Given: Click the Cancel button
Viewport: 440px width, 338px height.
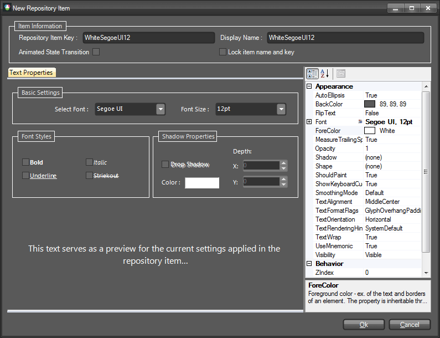Looking at the screenshot, I should pyautogui.click(x=410, y=325).
